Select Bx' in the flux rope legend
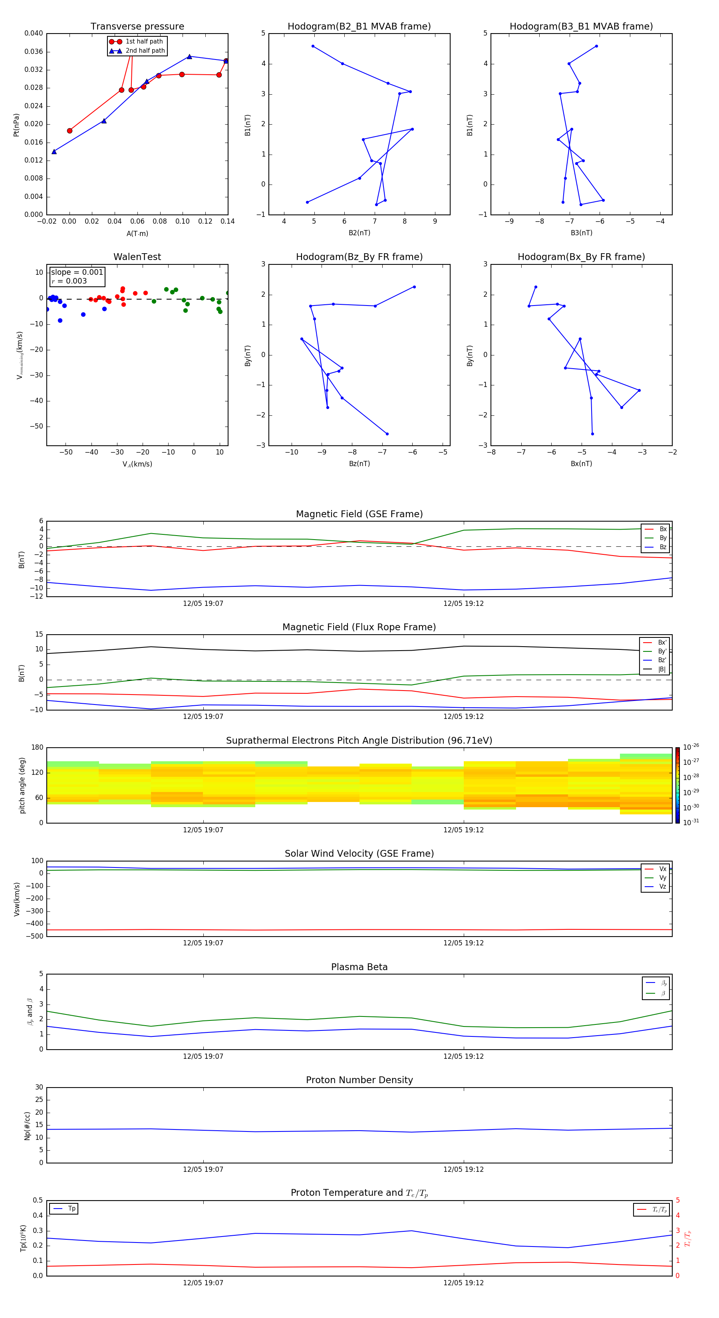Image resolution: width=719 pixels, height=1318 pixels. coord(655,643)
